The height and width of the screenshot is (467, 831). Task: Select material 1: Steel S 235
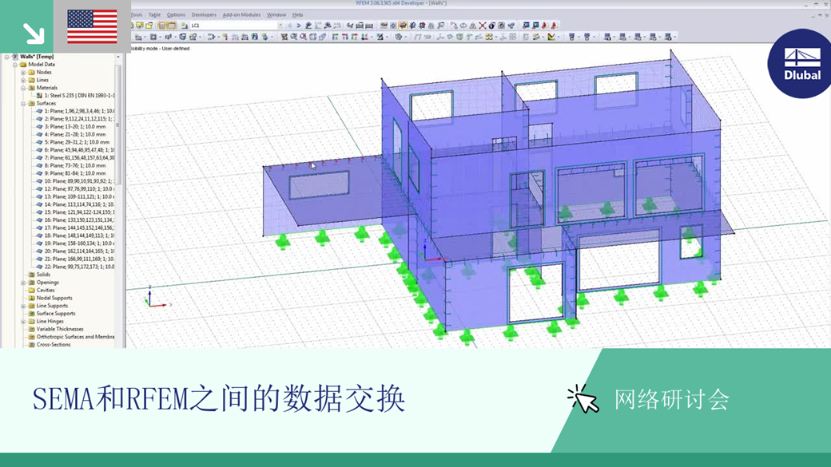click(79, 96)
